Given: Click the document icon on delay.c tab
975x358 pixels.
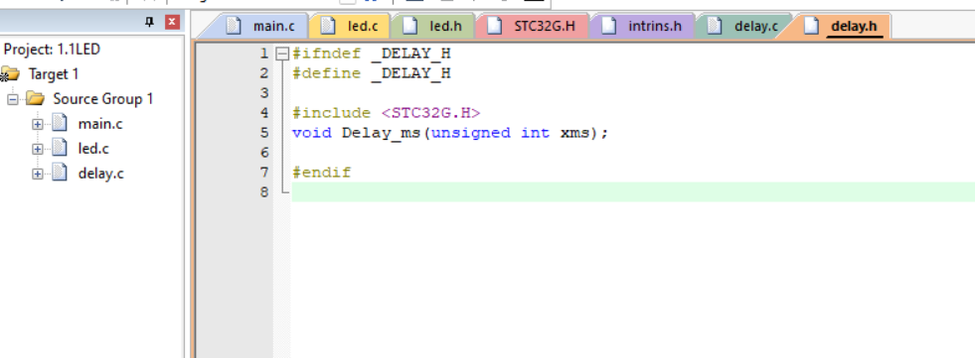Looking at the screenshot, I should click(715, 26).
